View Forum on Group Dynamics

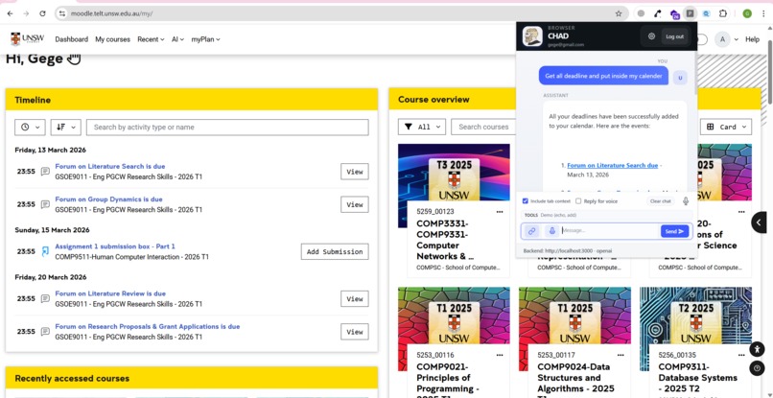point(355,204)
